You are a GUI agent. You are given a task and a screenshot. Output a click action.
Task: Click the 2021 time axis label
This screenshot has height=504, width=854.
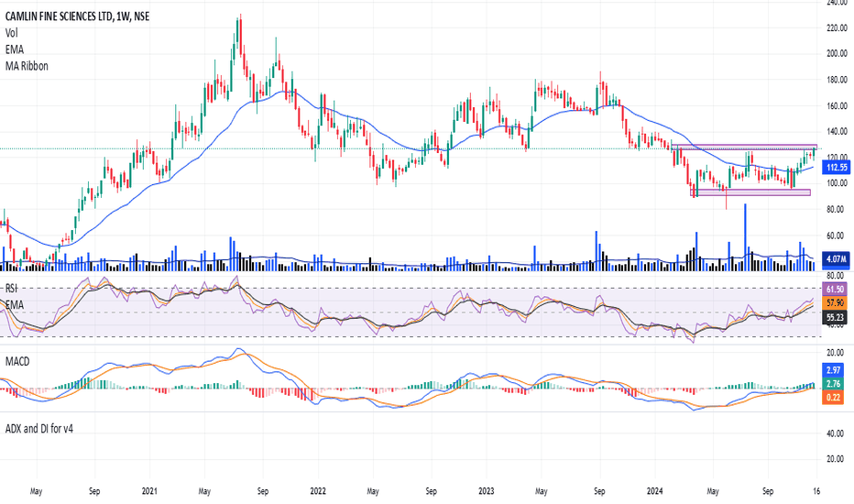point(149,491)
